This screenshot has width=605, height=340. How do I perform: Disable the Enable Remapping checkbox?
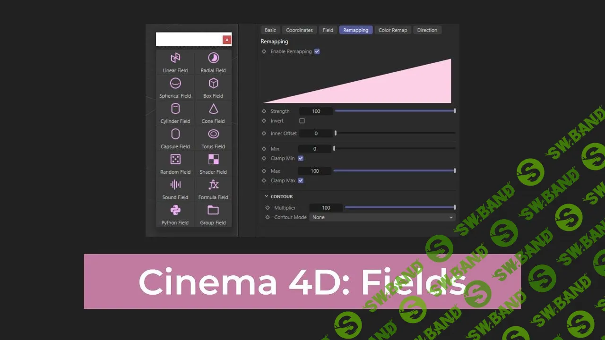[317, 51]
